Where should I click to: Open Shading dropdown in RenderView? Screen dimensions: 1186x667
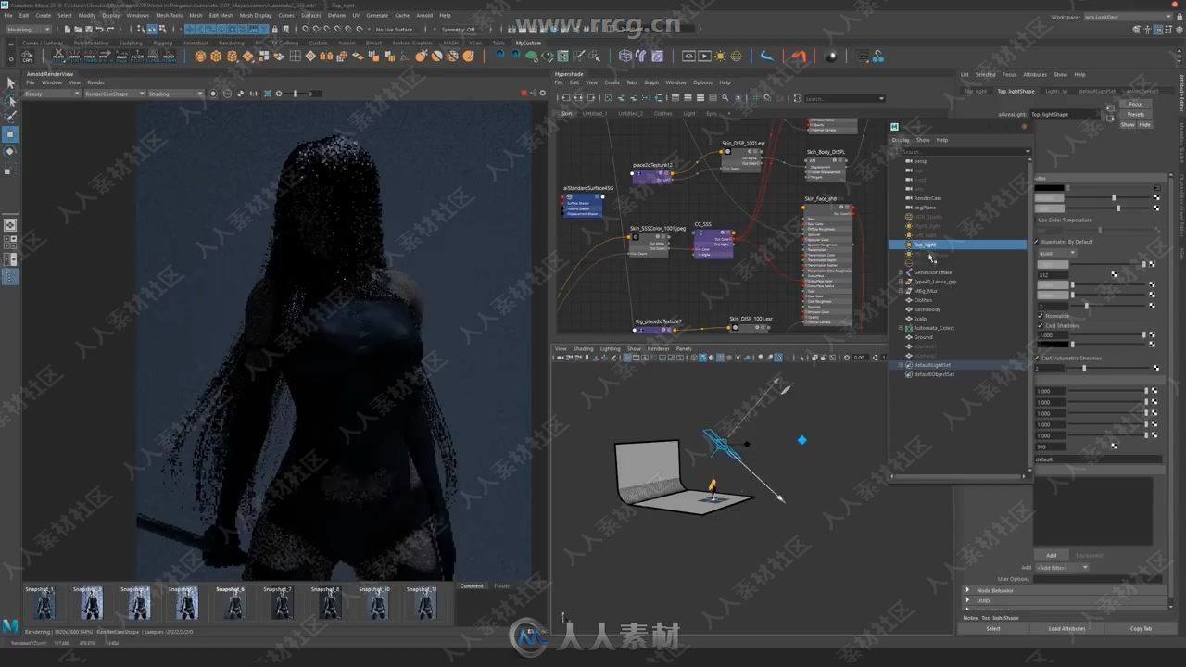(x=175, y=94)
